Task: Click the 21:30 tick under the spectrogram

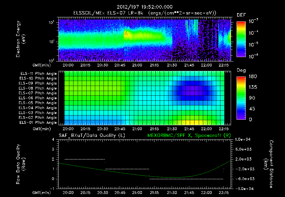Action: coord(172,65)
